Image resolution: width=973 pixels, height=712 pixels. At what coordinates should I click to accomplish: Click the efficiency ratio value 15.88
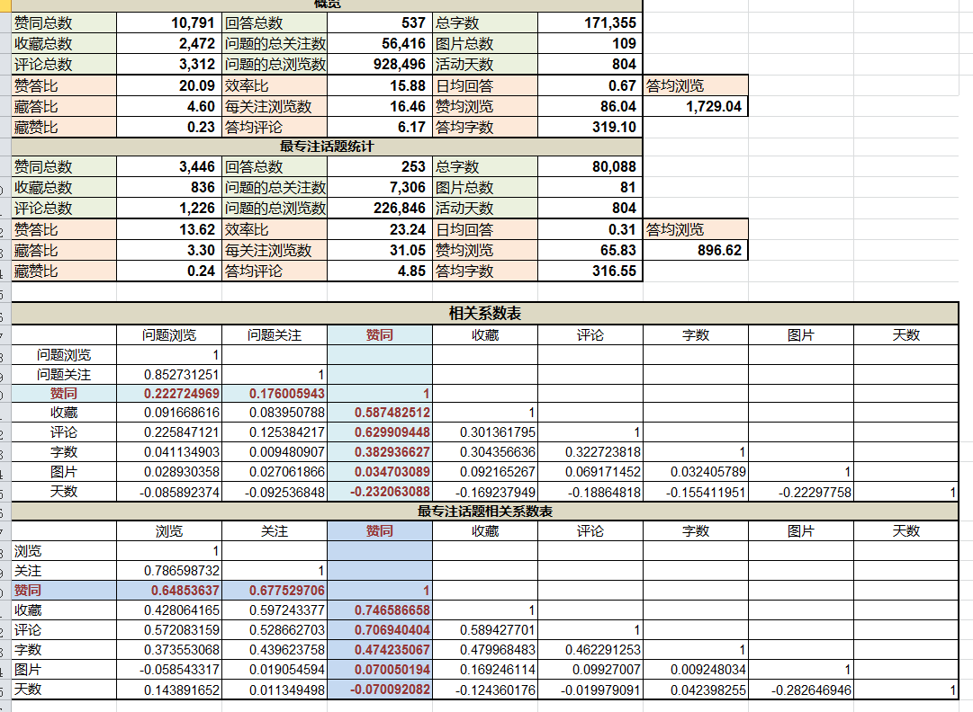point(379,85)
